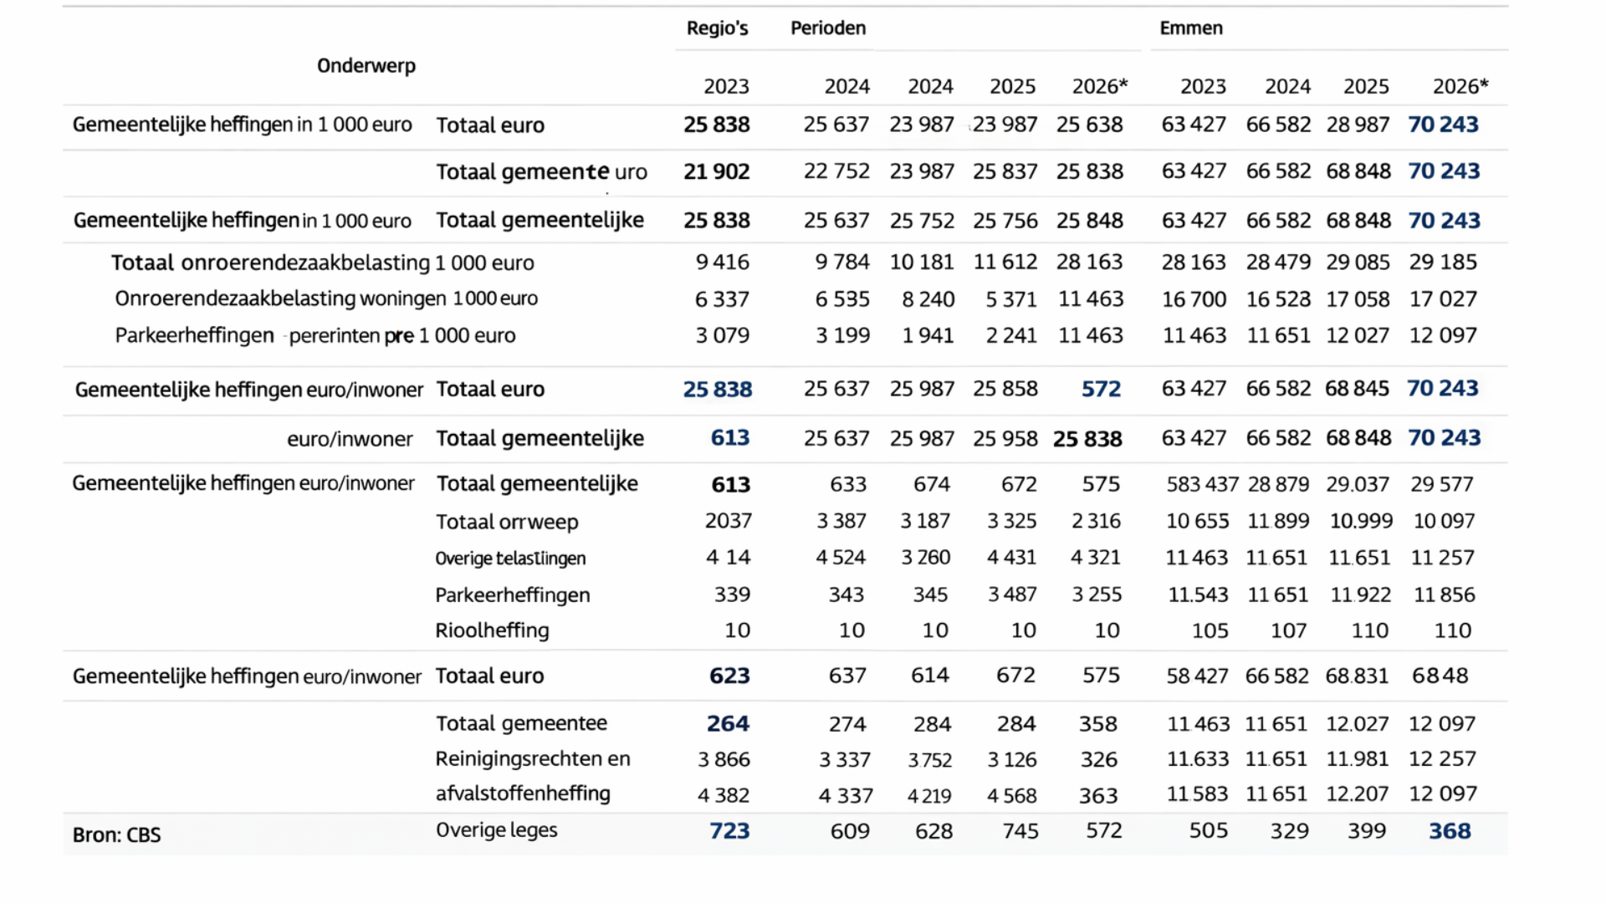Click the Onderwerp column header

pyautogui.click(x=366, y=66)
